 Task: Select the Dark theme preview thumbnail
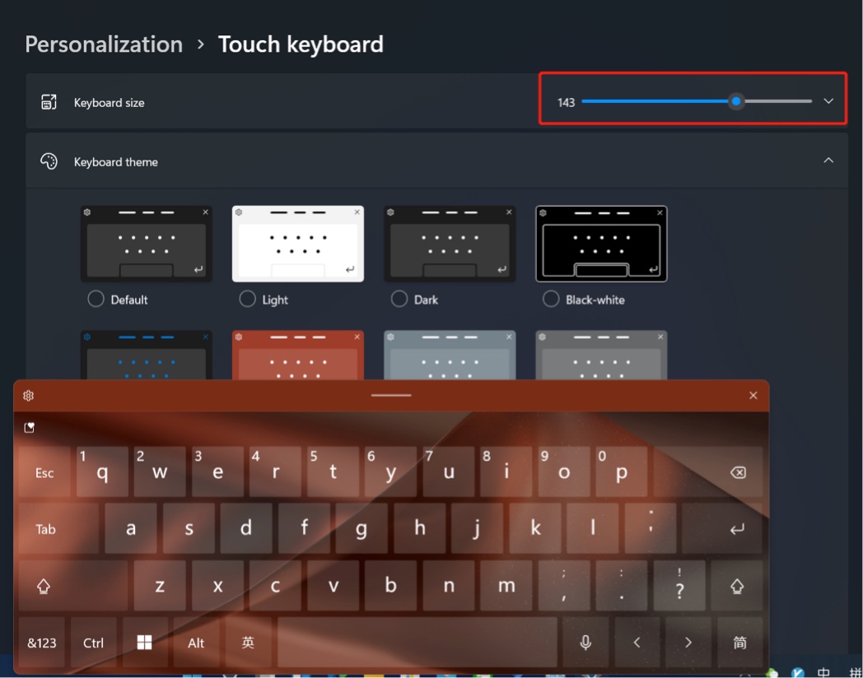450,244
